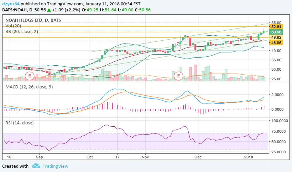This screenshot has width=292, height=172.
Task: Click the NOAH HLDGS LTD chart title
Action: [x=33, y=20]
